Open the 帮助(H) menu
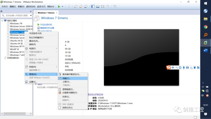This screenshot has height=119, width=211. [51, 6]
